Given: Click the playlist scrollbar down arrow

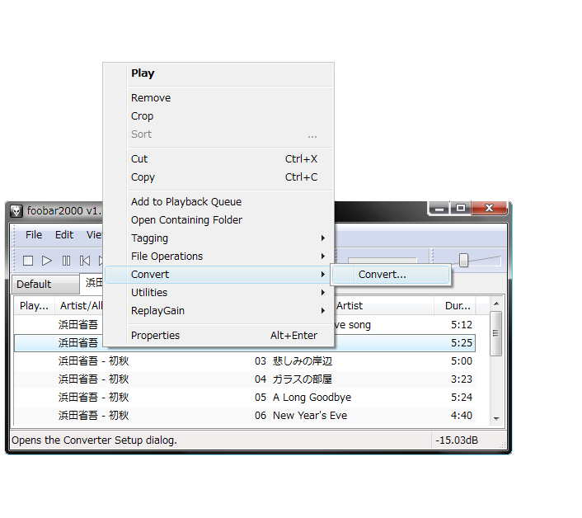Looking at the screenshot, I should 496,418.
